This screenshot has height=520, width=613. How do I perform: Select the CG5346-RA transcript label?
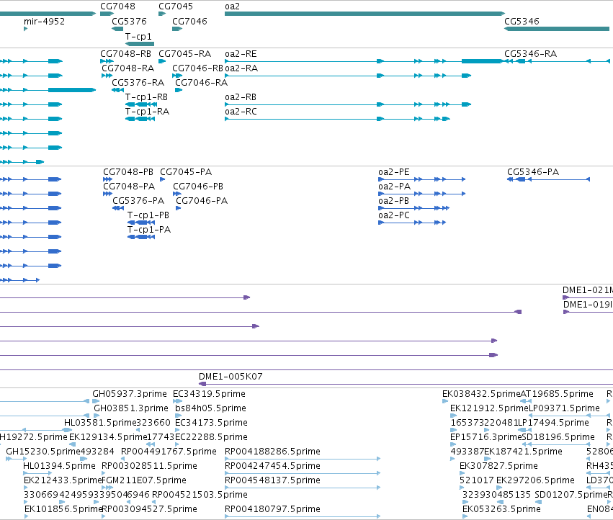pos(530,53)
